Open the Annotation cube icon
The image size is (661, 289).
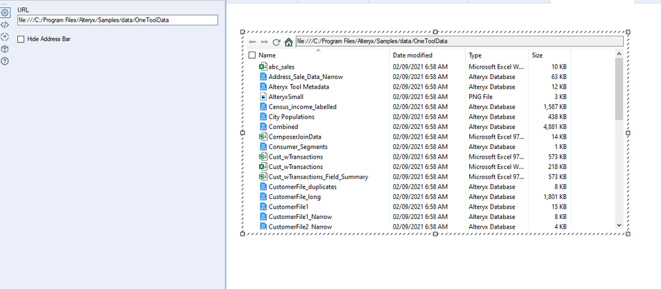(x=5, y=49)
